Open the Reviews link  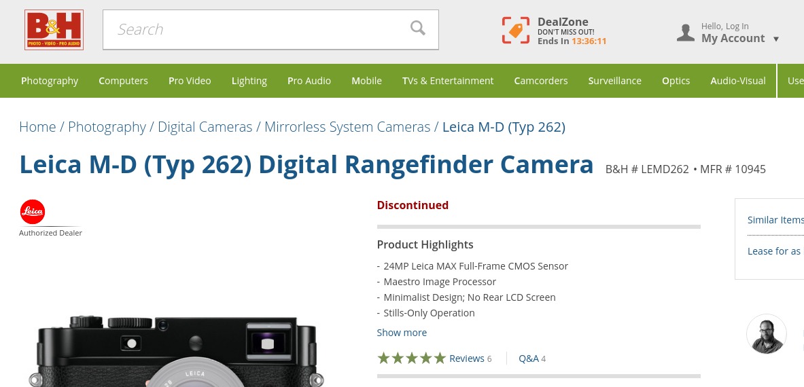coord(467,358)
